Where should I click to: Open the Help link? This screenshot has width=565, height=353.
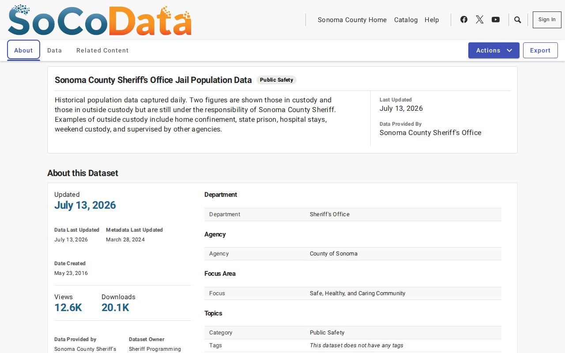pos(432,20)
